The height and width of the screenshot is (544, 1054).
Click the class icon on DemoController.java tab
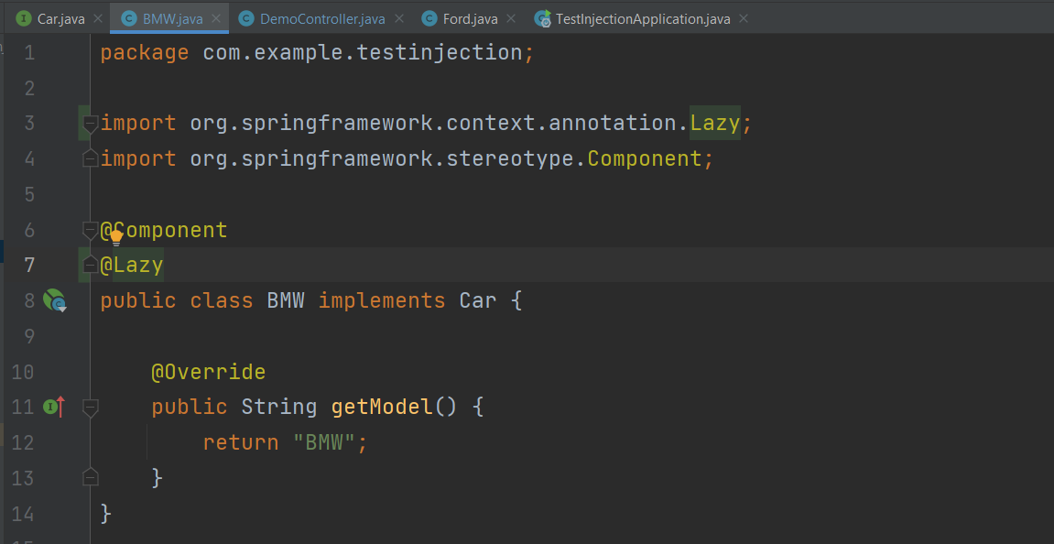(x=246, y=19)
